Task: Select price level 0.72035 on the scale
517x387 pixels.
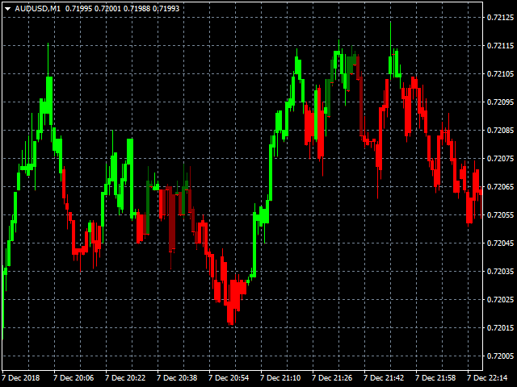Action: pyautogui.click(x=500, y=272)
